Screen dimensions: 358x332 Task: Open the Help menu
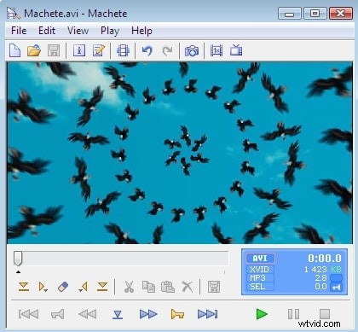141,31
